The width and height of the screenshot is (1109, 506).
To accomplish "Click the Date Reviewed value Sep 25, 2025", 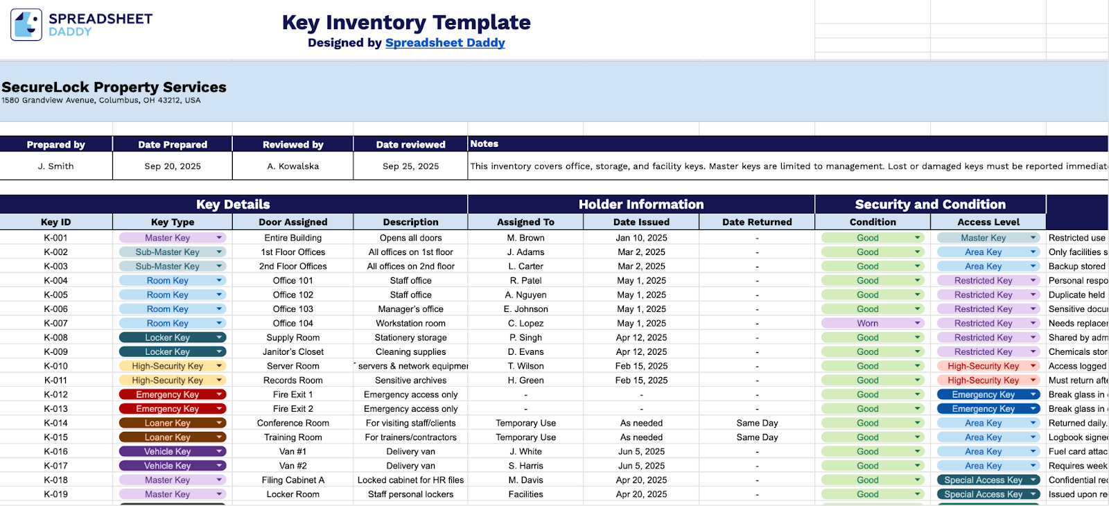I will click(410, 166).
